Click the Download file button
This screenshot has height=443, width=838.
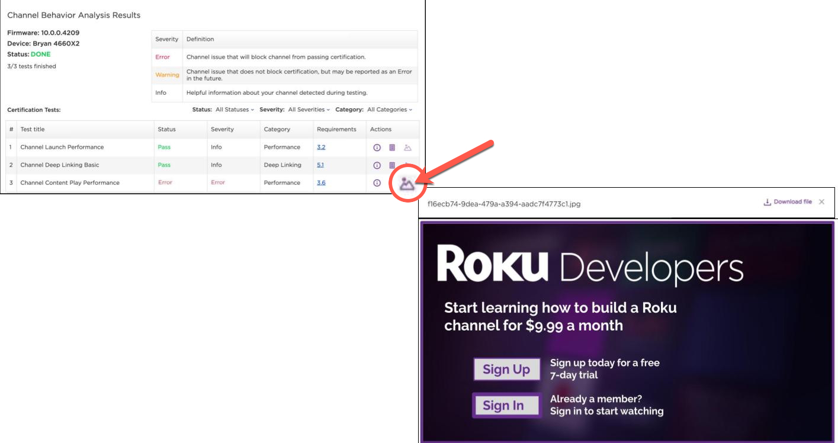(788, 202)
